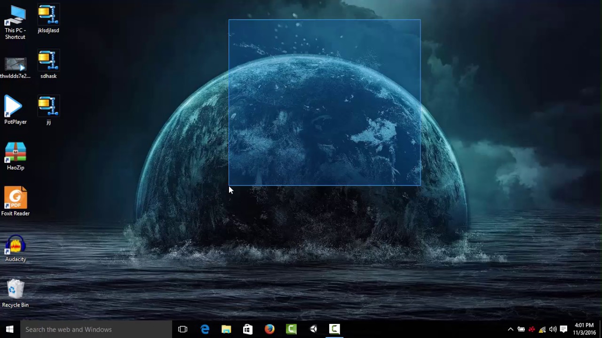Open the volume speaker control
The width and height of the screenshot is (602, 338).
(553, 329)
